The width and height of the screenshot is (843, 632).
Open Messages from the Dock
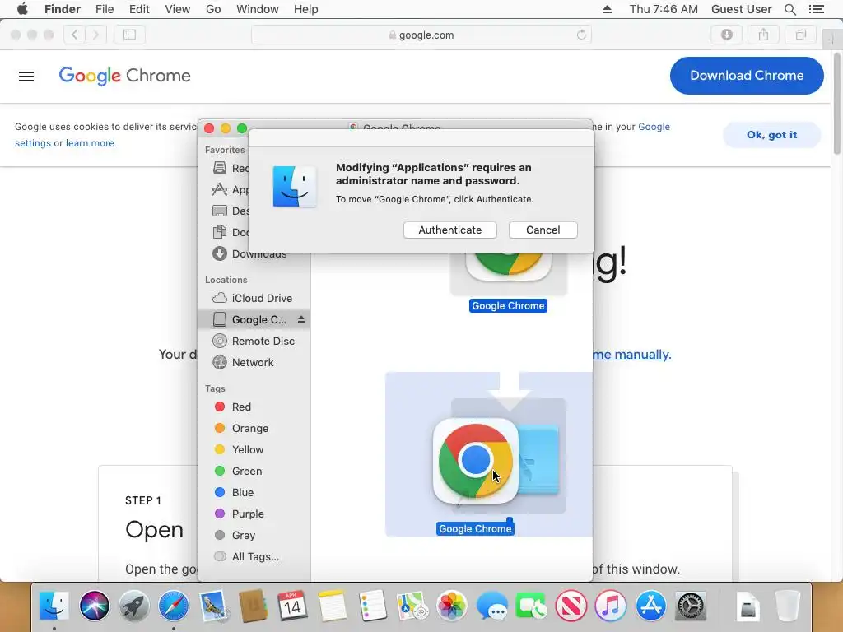pyautogui.click(x=491, y=606)
